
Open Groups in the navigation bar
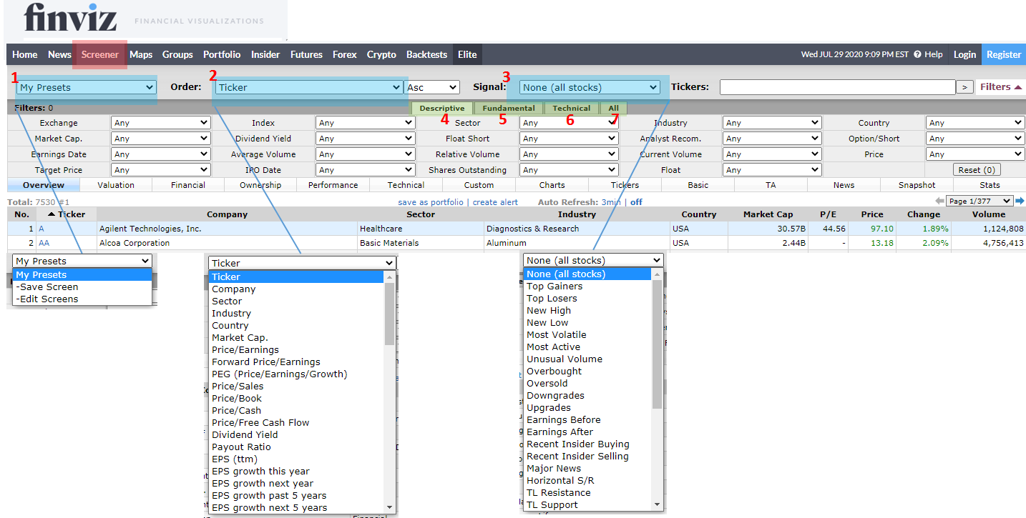pyautogui.click(x=177, y=54)
